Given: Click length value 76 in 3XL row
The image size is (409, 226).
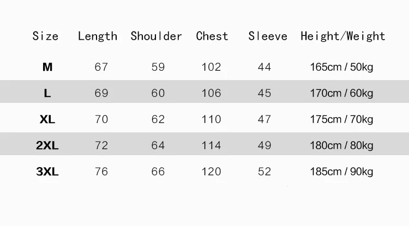Looking at the screenshot, I should 101,172.
